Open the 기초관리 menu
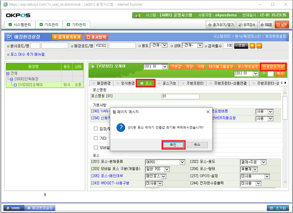This screenshot has height=213, width=293. [49, 25]
